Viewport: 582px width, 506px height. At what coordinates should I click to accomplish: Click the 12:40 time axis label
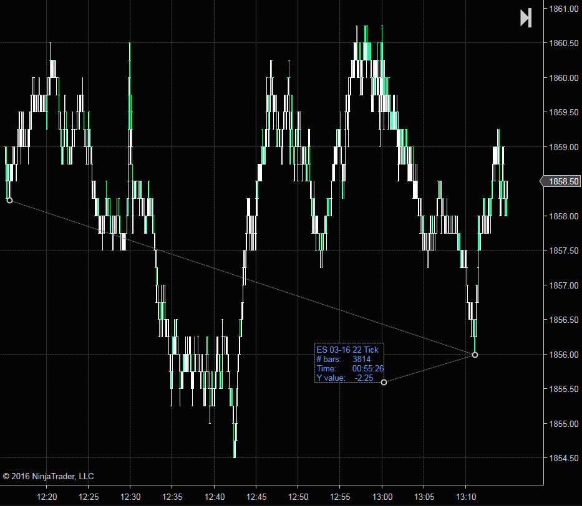215,497
